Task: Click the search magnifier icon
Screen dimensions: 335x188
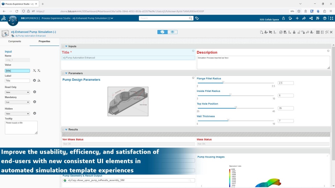Action: pos(191,18)
